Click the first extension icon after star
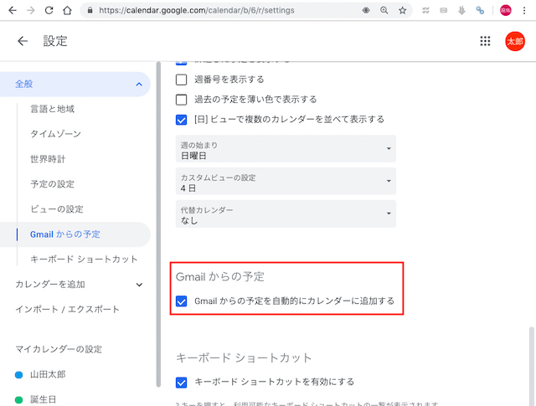 425,10
